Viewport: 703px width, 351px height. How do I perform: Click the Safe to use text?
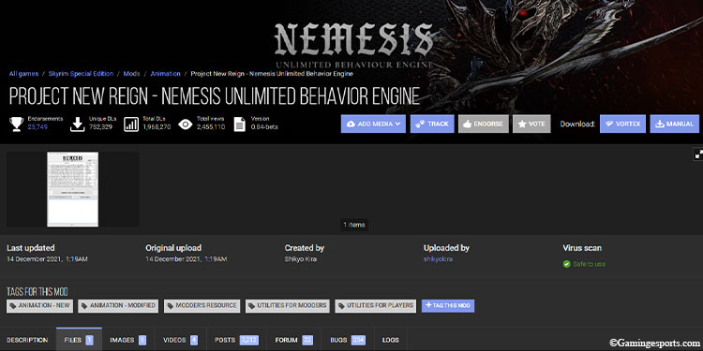click(x=590, y=264)
